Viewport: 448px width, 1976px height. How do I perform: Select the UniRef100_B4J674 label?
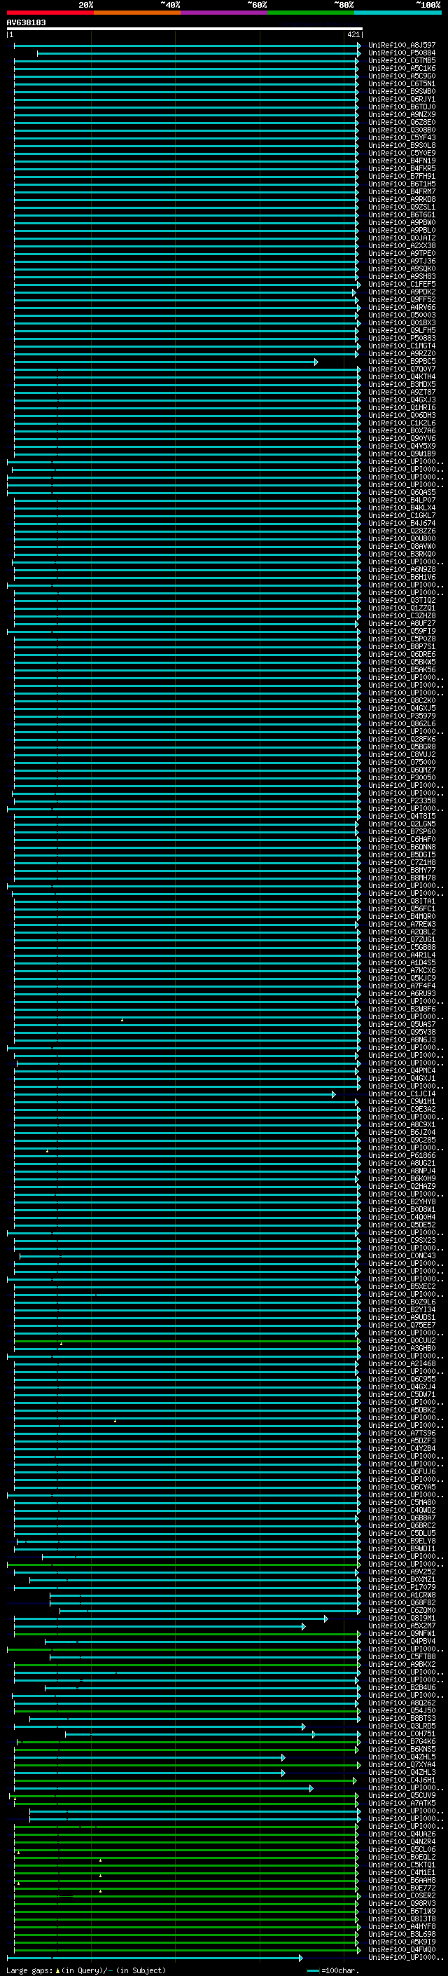(x=401, y=523)
